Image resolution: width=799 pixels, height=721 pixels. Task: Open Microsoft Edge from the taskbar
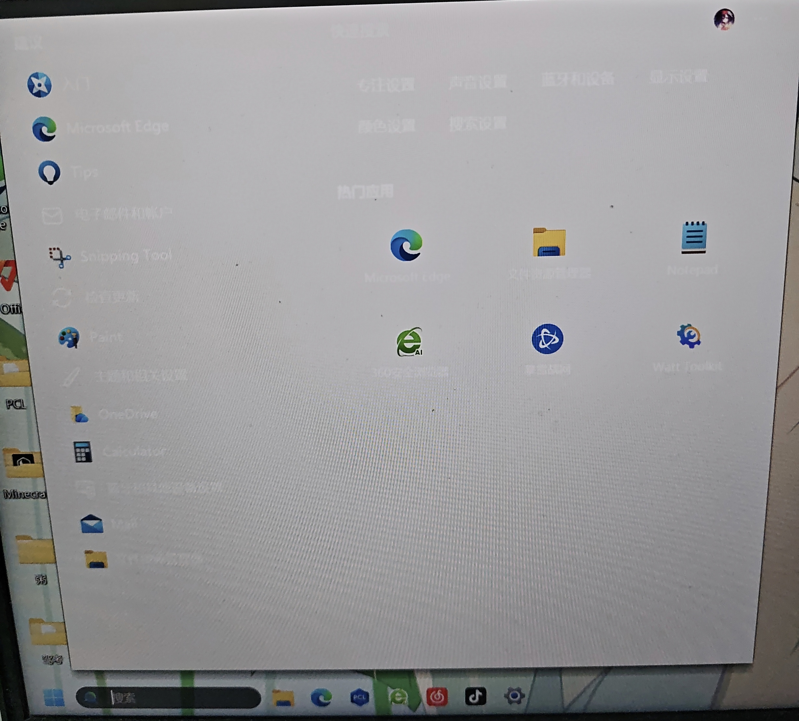pos(321,697)
